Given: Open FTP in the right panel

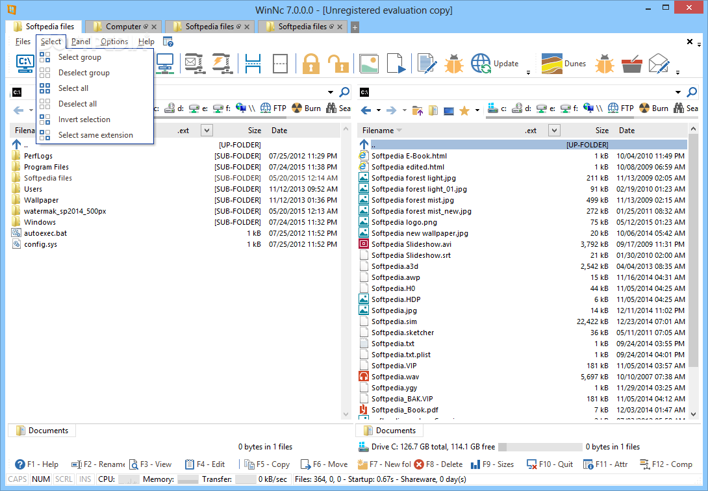Looking at the screenshot, I should pos(620,108).
